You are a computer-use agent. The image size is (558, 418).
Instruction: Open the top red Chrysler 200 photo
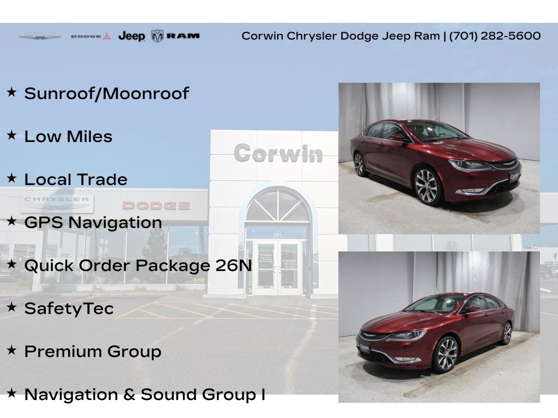(439, 158)
